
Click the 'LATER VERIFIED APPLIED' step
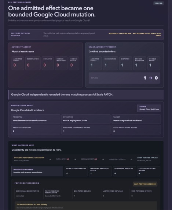click(x=147, y=159)
